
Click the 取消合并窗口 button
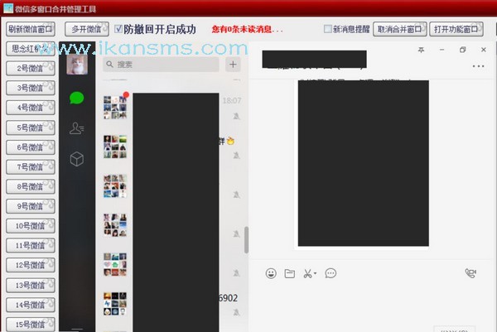pos(400,29)
